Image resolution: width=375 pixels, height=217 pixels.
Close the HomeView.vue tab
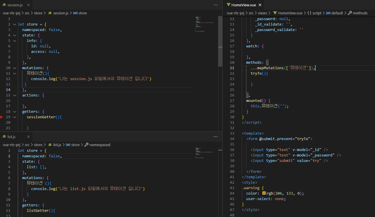(260, 5)
